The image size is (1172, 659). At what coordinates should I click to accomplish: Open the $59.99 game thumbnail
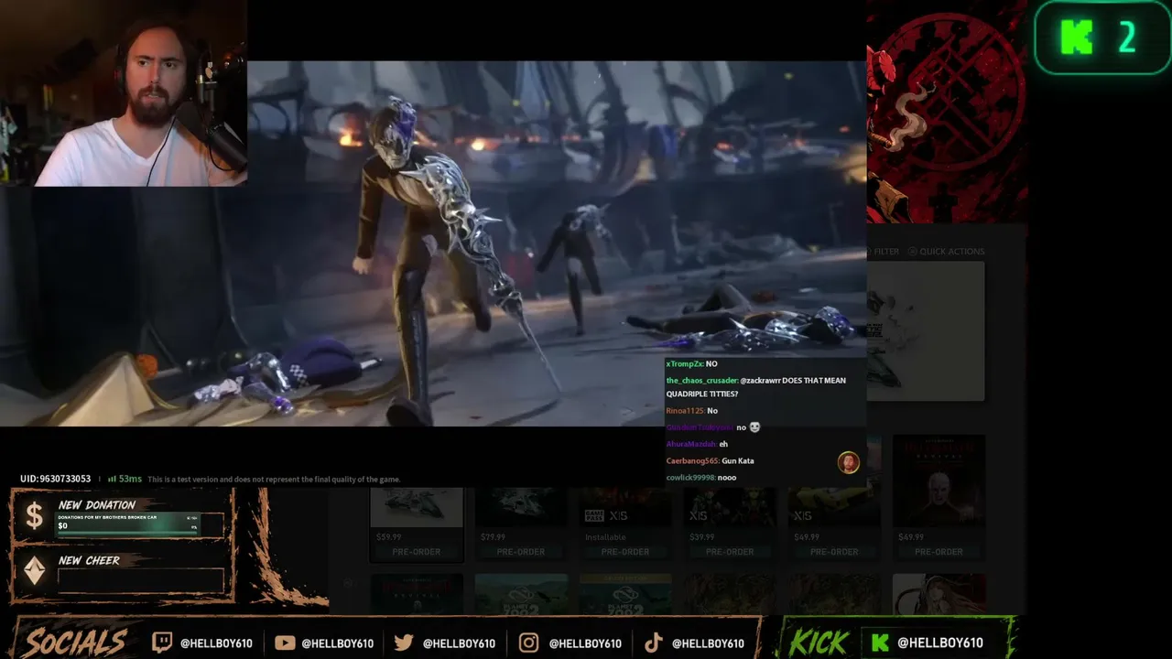(x=417, y=506)
